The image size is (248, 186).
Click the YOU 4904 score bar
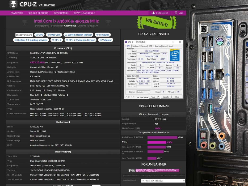point(157,142)
